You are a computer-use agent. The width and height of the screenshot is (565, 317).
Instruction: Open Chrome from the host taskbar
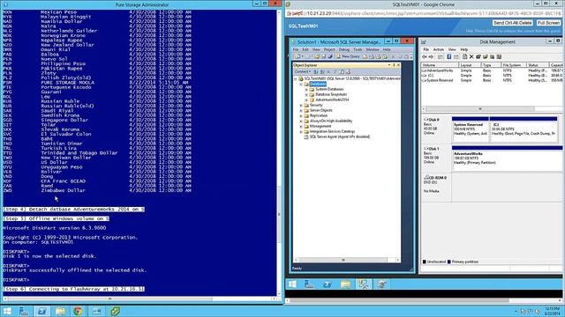[78, 311]
